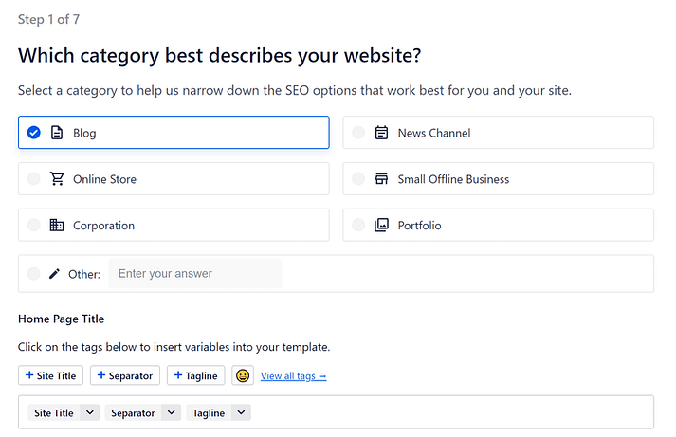Click the Corporation building icon
Image resolution: width=676 pixels, height=437 pixels.
tap(57, 226)
